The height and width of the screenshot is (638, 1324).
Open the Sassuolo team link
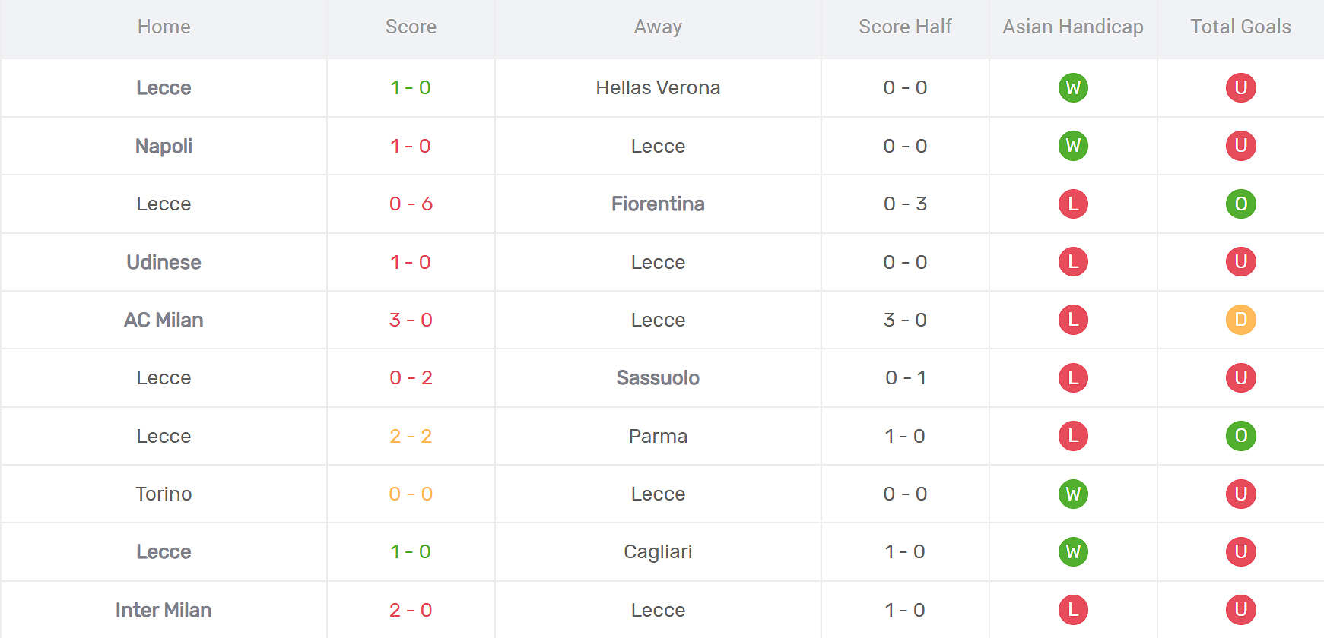coord(658,377)
